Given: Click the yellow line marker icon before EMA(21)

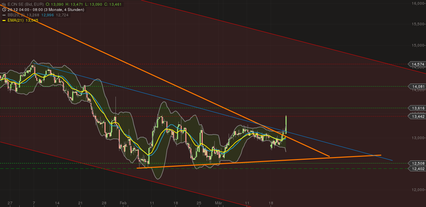Looking at the screenshot, I should click(x=4, y=20).
